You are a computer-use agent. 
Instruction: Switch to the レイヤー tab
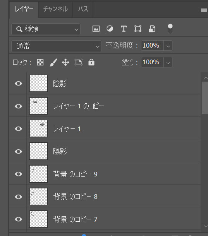[24, 9]
